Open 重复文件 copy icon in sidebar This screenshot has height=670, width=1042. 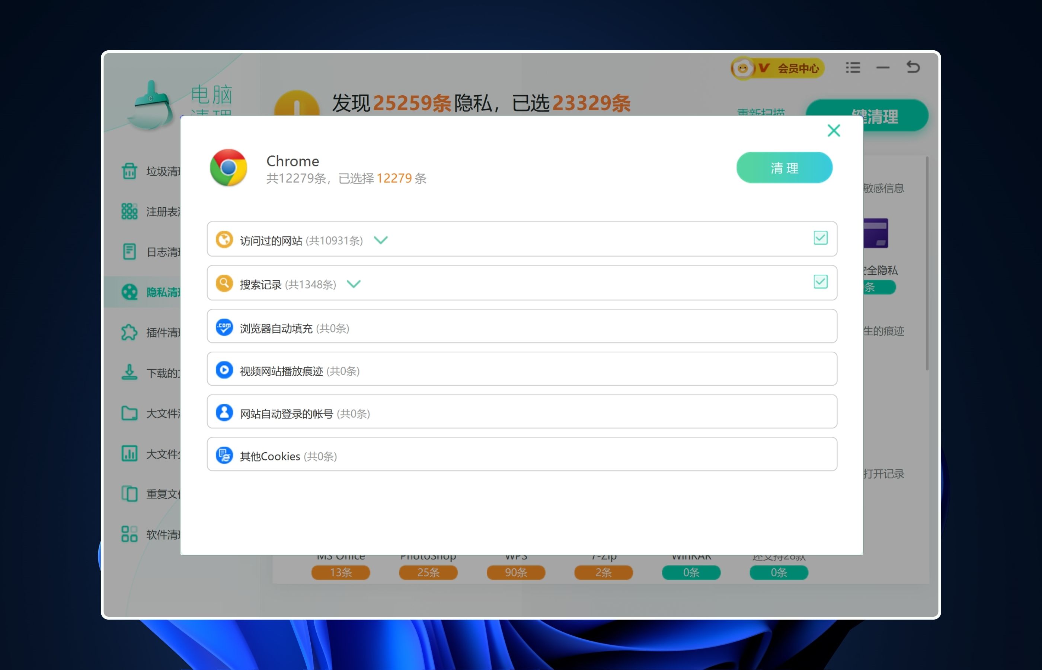129,494
